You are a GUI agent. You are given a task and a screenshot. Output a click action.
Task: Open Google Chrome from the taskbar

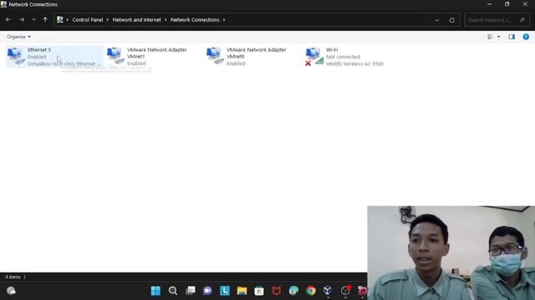click(311, 291)
